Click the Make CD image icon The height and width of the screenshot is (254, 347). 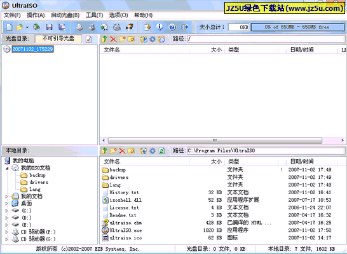pyautogui.click(x=79, y=27)
